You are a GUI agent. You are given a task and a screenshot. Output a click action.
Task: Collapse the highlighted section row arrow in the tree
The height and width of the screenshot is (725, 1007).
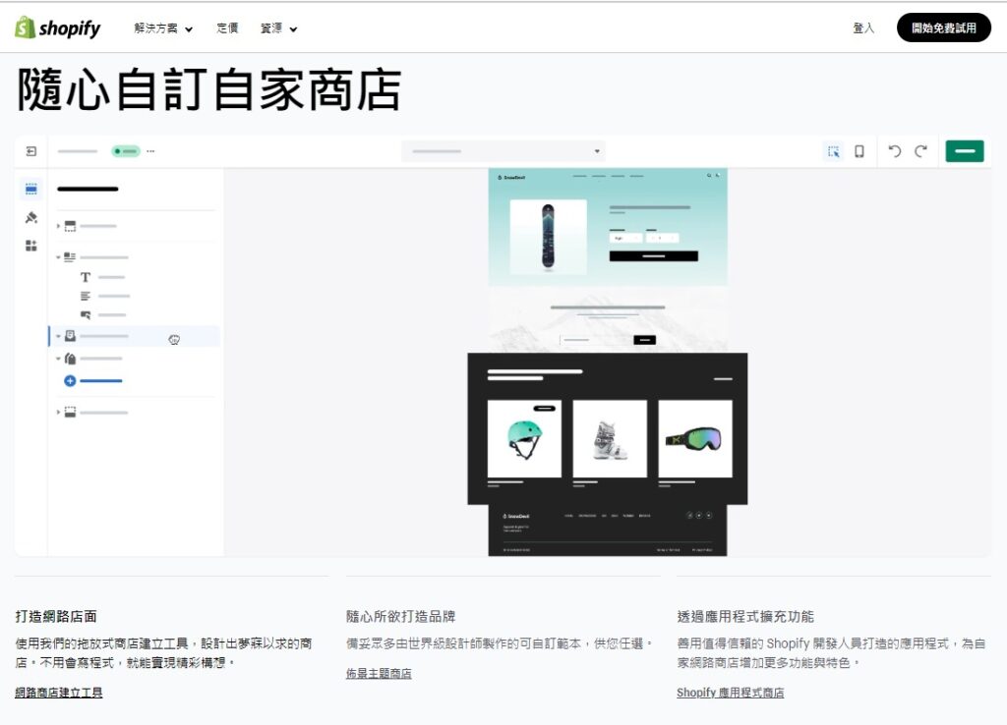(x=58, y=336)
